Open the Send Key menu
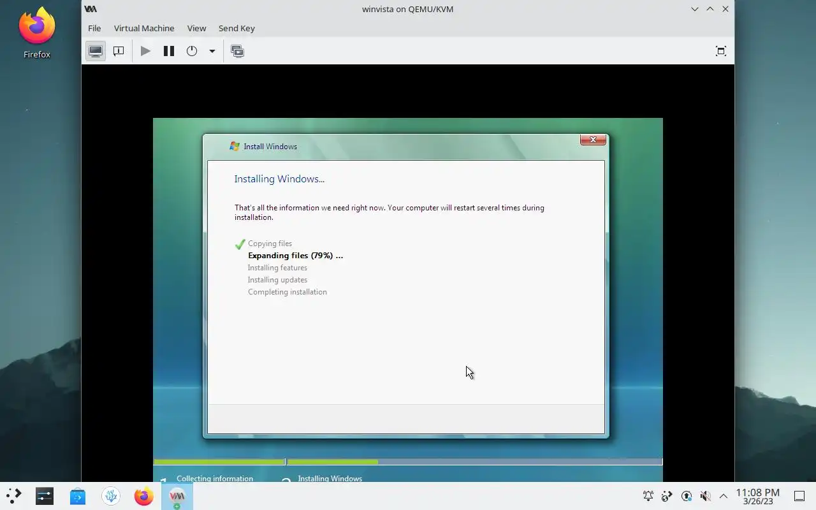 (x=237, y=28)
